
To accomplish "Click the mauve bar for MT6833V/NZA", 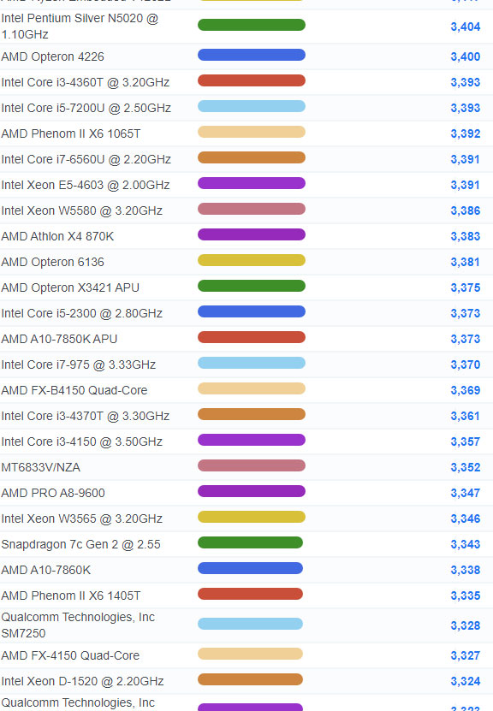I will coord(252,465).
